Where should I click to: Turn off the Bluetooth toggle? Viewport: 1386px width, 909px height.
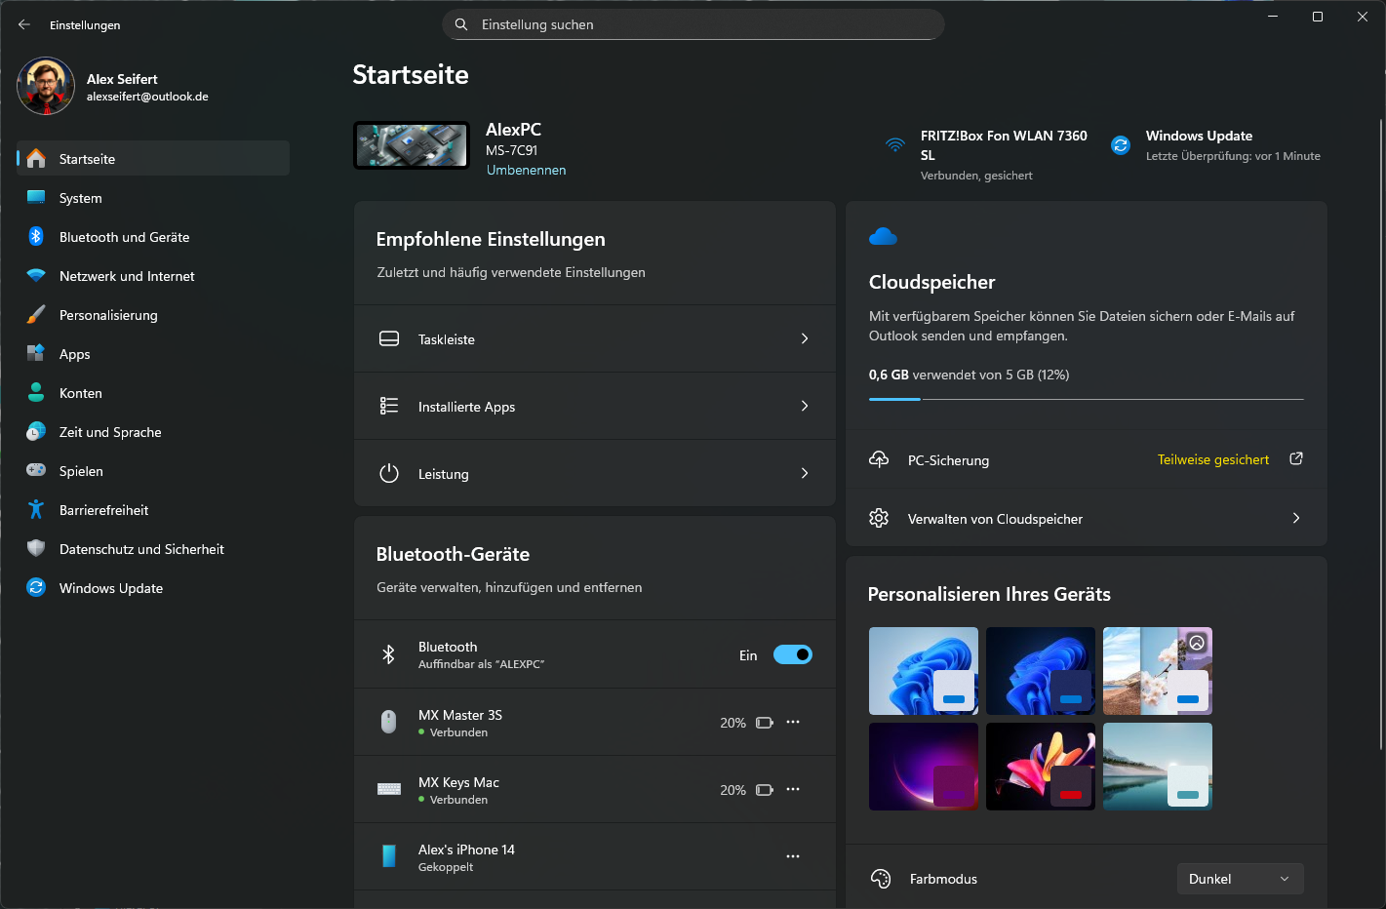pos(792,655)
